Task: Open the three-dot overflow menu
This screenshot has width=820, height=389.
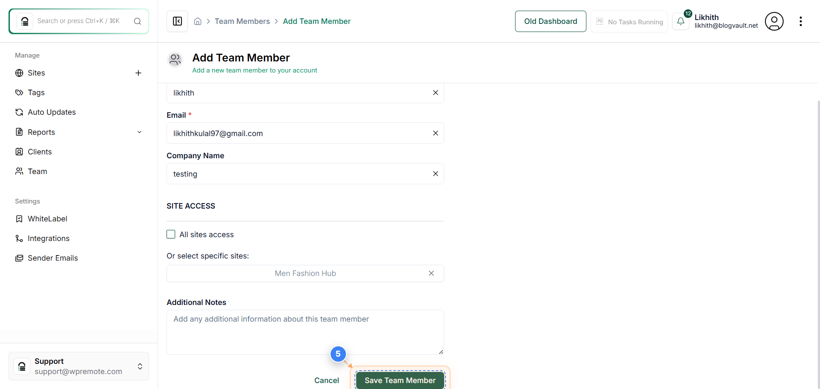Action: [x=801, y=21]
